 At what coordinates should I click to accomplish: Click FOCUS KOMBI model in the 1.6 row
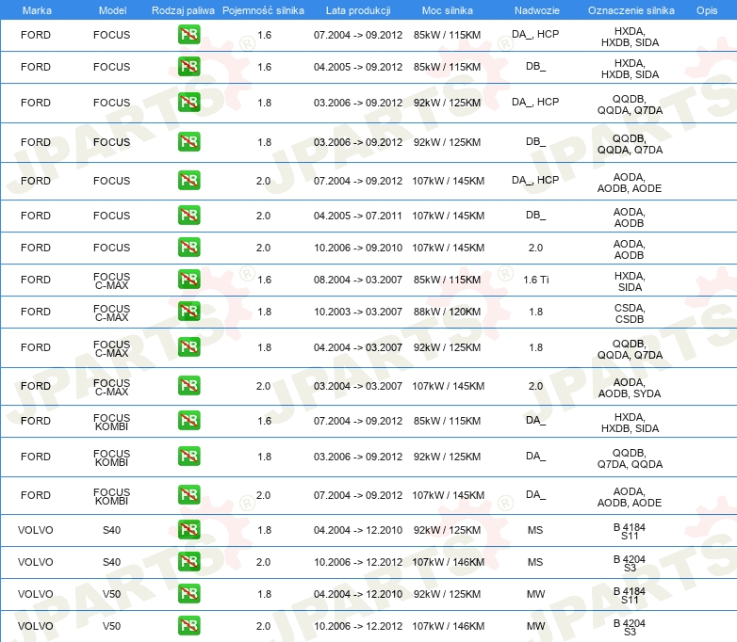click(111, 422)
